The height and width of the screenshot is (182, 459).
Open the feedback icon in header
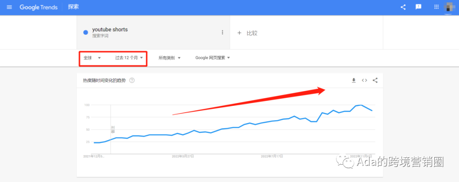point(418,7)
